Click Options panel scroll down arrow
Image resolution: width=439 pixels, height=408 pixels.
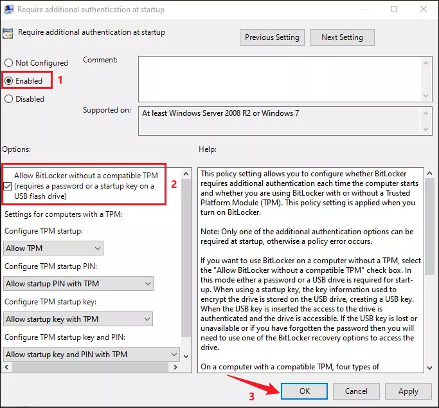(186, 356)
